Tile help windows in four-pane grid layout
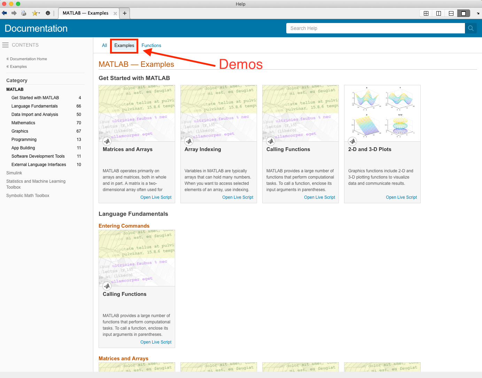Screen dimensions: 482x378 click(x=426, y=13)
